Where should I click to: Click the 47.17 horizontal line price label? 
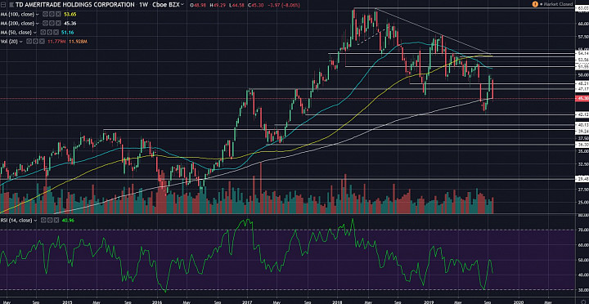coord(582,89)
